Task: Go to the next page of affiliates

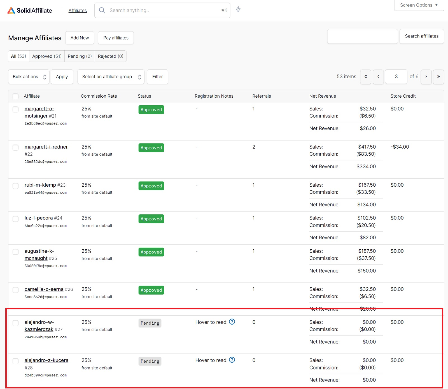Action: [x=426, y=77]
